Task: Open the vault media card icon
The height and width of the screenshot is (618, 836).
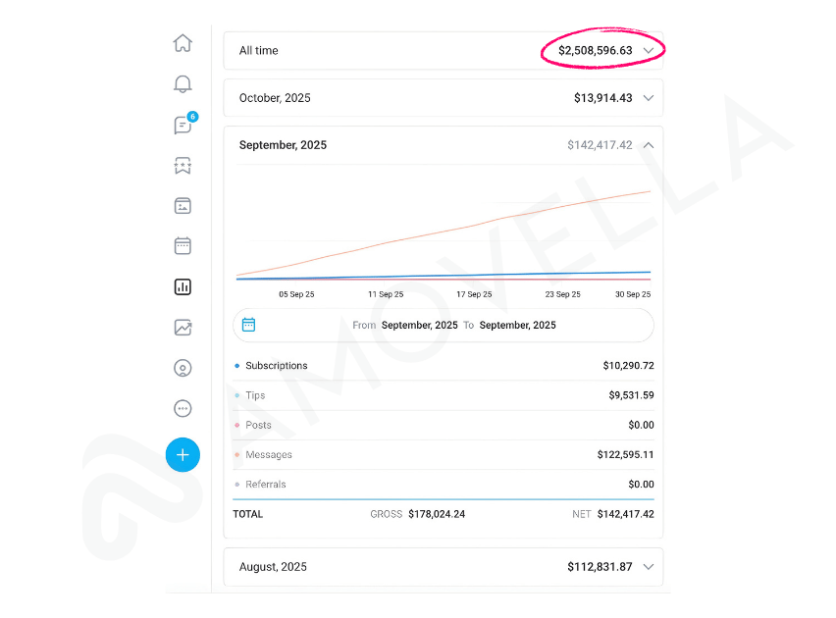Action: [x=183, y=206]
